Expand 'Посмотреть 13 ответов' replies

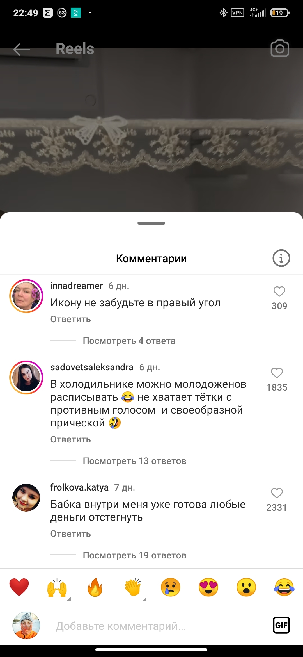pos(135,461)
